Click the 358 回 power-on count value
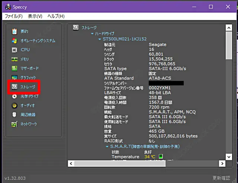The width and height of the screenshot is (238, 183). point(155,98)
